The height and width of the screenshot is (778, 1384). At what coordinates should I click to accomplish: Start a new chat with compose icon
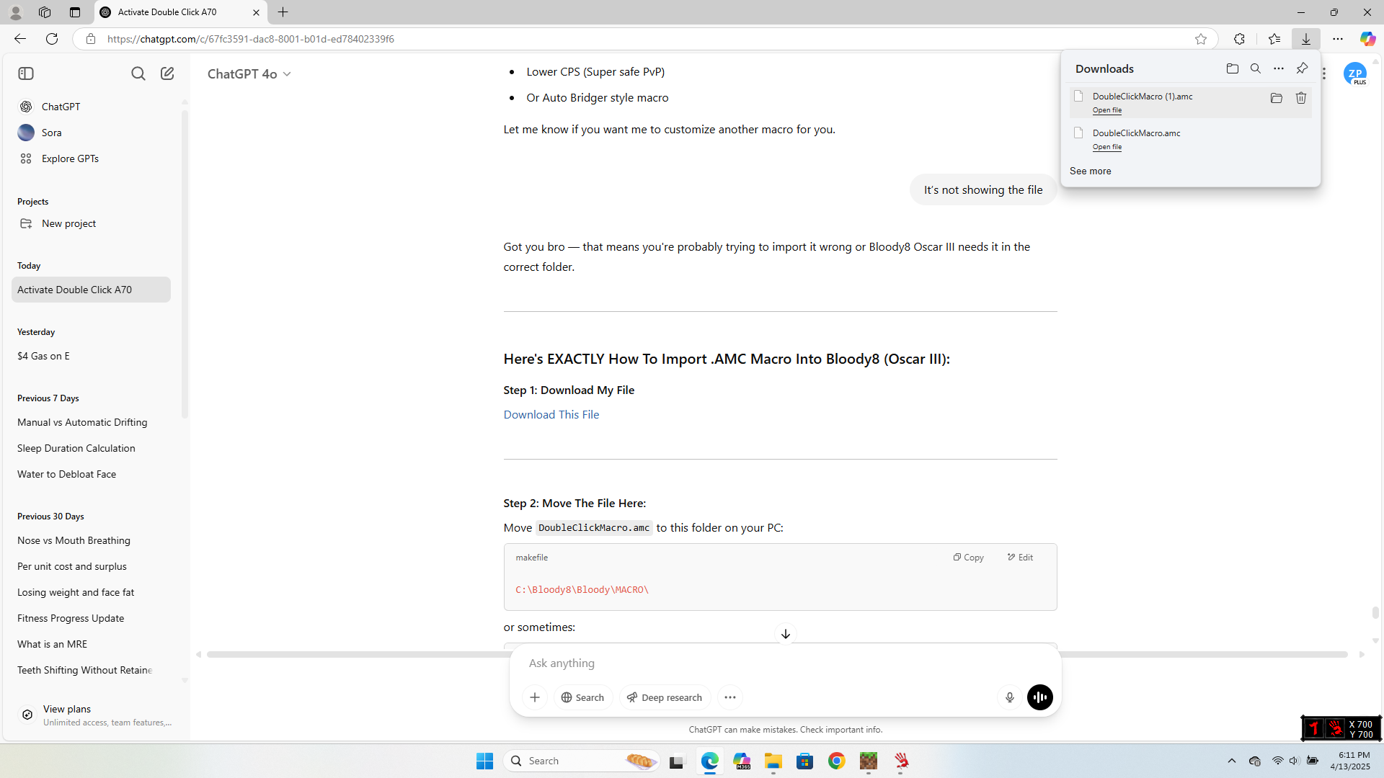click(x=167, y=73)
